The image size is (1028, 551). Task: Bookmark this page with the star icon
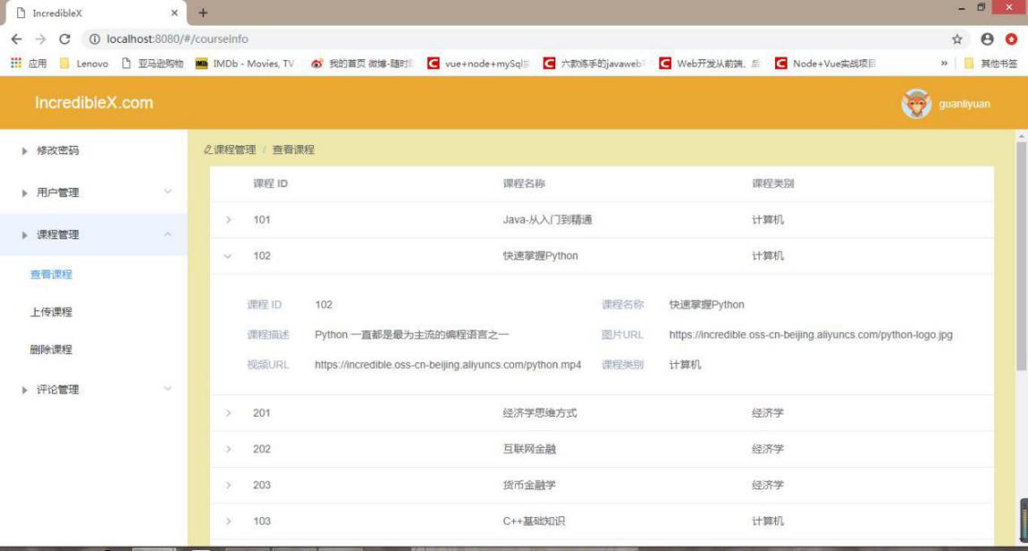957,39
